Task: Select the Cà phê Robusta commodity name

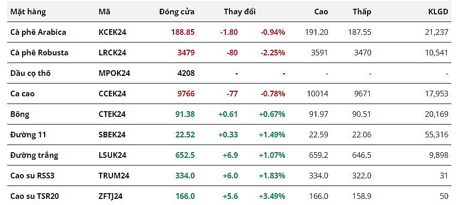Action: point(39,52)
